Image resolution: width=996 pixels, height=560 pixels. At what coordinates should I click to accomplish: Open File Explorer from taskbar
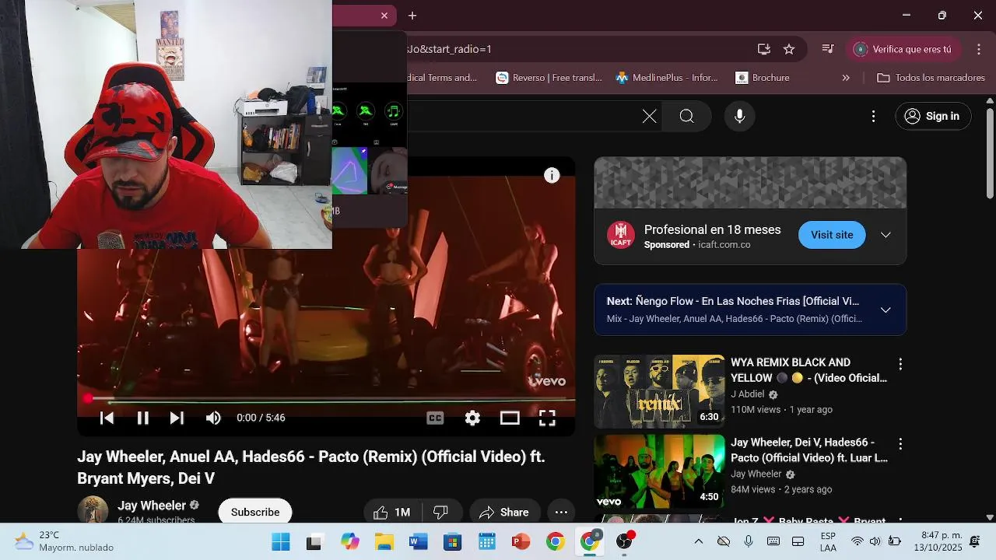click(x=384, y=542)
